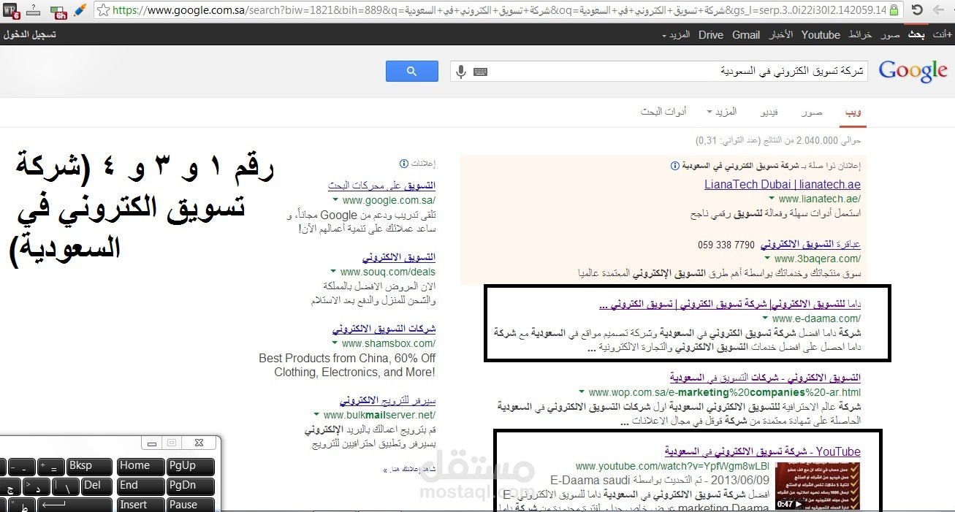Open the YouTube video thumbnail showing 0:47
955x512 pixels.
818,486
